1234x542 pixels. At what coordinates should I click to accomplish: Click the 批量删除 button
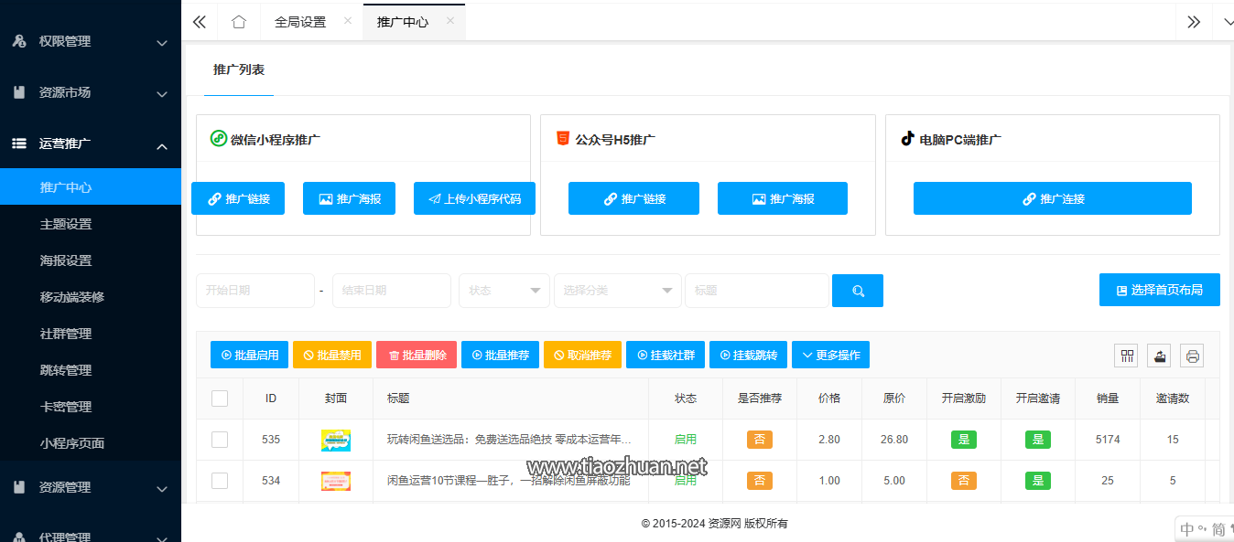(416, 356)
